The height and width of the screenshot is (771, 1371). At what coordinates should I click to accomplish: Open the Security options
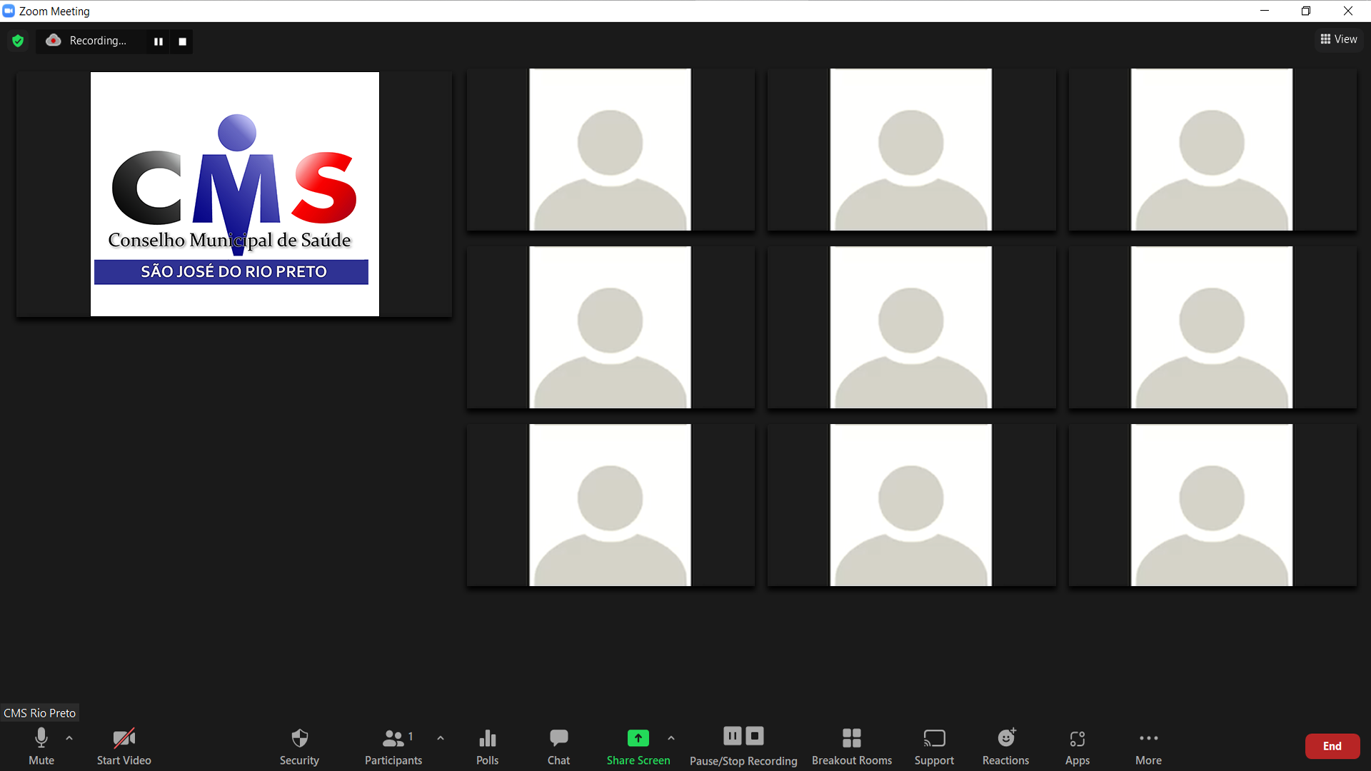point(299,746)
